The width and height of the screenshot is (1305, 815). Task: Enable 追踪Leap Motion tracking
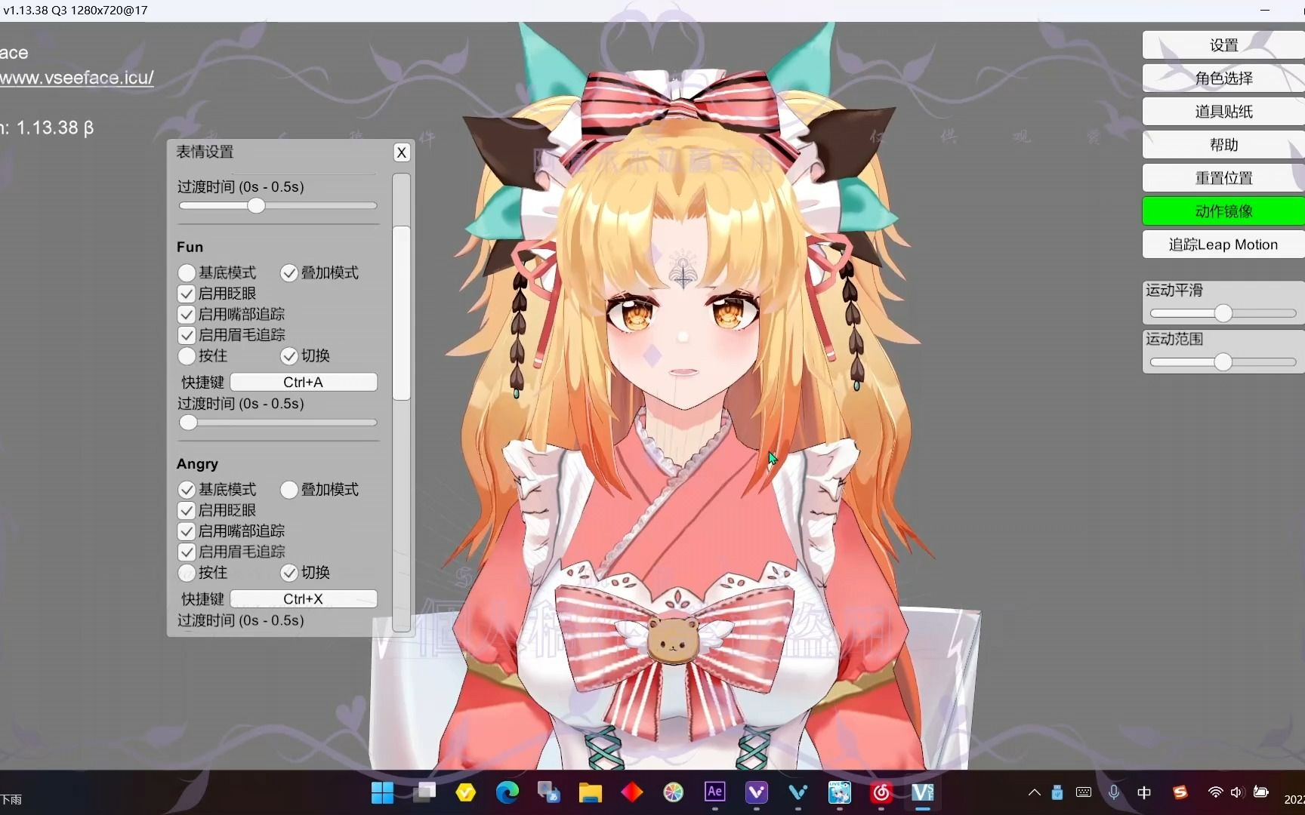click(x=1222, y=244)
